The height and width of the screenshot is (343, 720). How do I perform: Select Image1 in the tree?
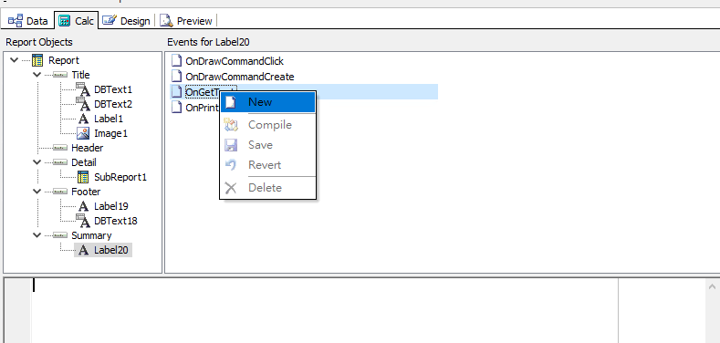coord(110,133)
